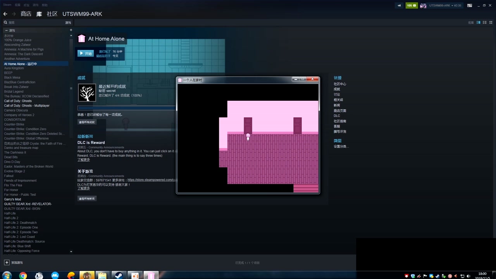
Task: Collapse the 游戏 category with minus sign
Action: [6, 30]
